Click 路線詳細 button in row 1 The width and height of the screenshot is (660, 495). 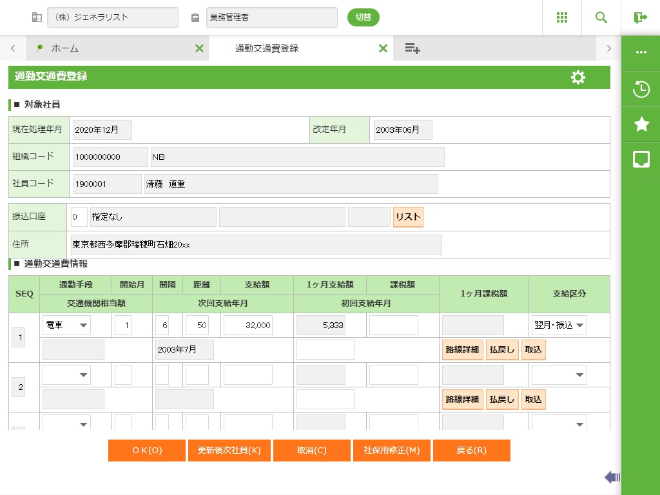462,350
